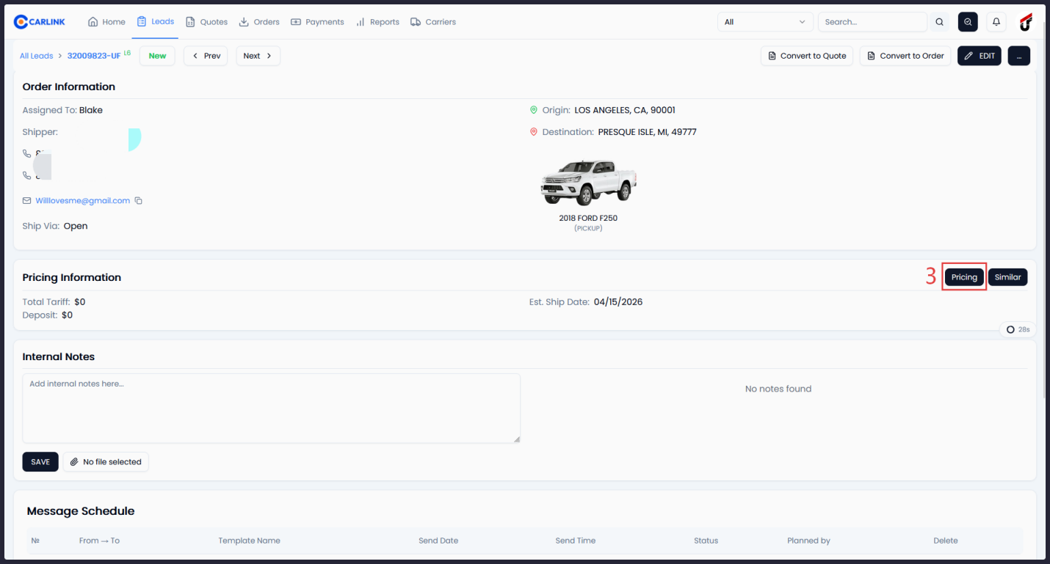The width and height of the screenshot is (1050, 564).
Task: Click the search icon inside the search bar
Action: 939,22
